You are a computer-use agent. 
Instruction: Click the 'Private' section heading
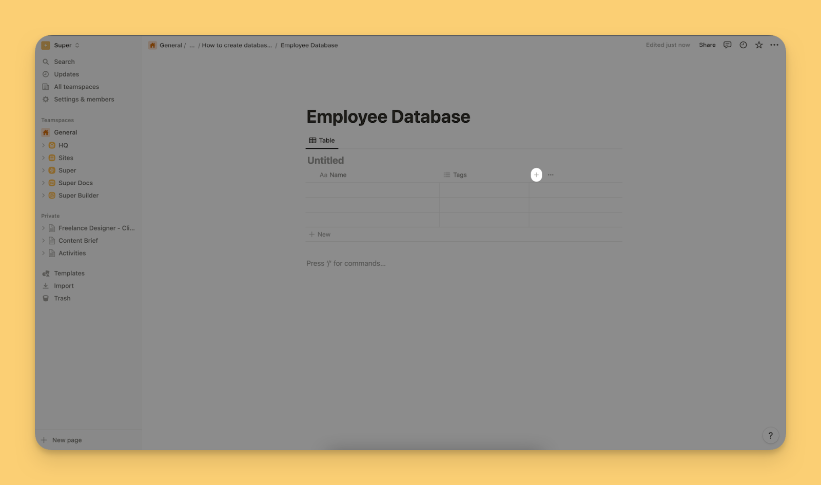(50, 216)
